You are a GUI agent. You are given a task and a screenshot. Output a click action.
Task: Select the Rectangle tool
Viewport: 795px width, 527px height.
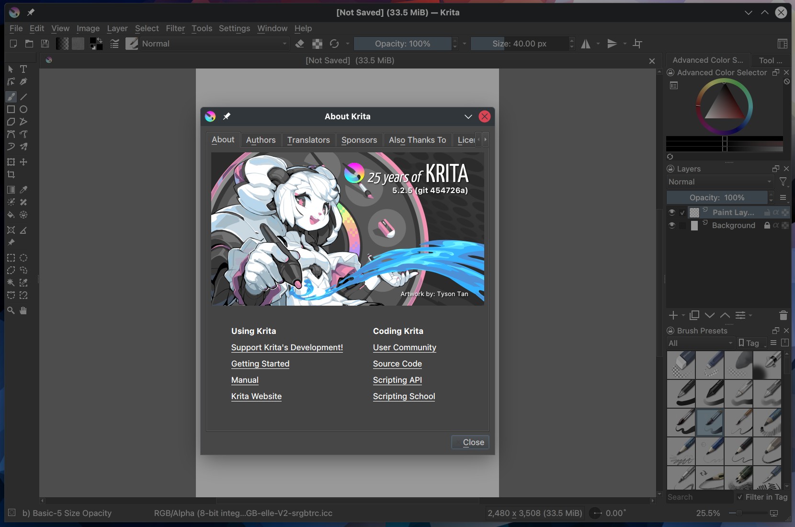[11, 109]
